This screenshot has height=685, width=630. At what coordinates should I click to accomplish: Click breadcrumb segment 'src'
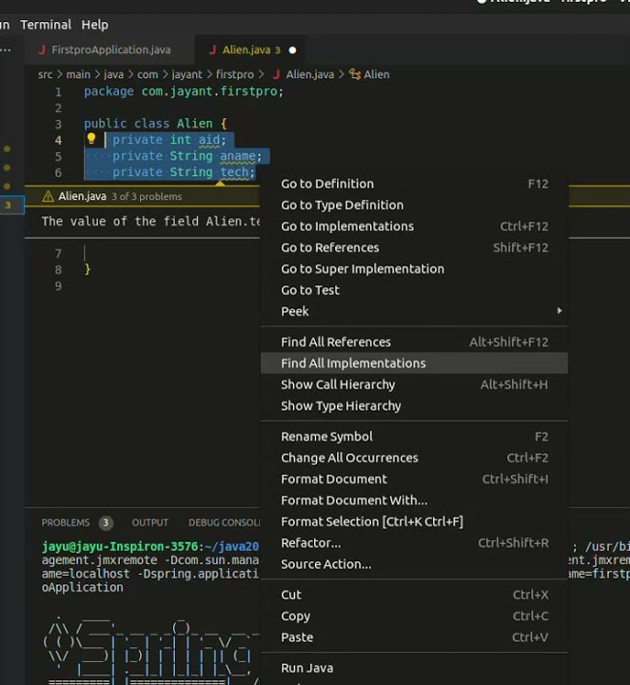tap(45, 75)
